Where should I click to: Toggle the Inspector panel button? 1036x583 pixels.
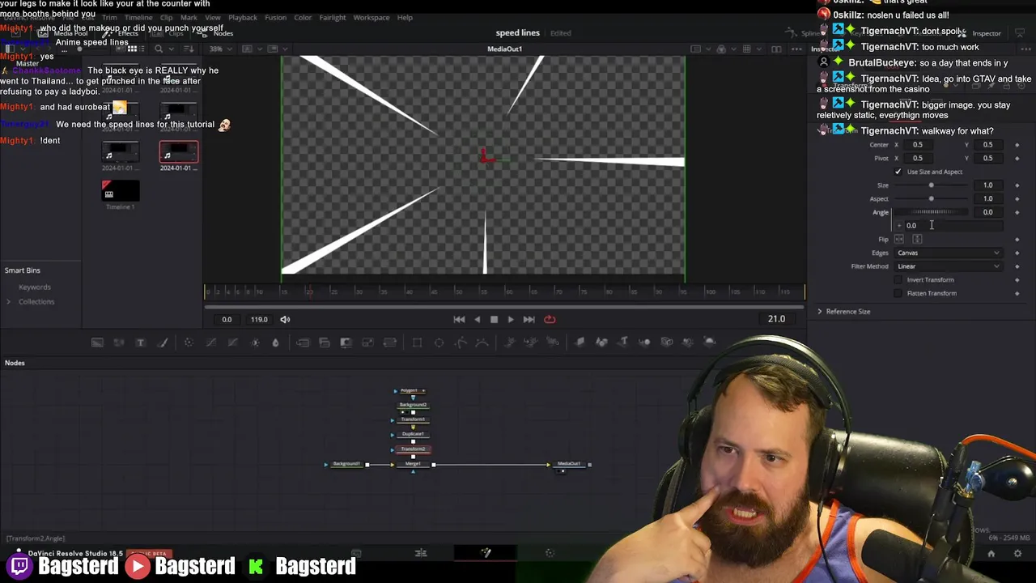981,33
